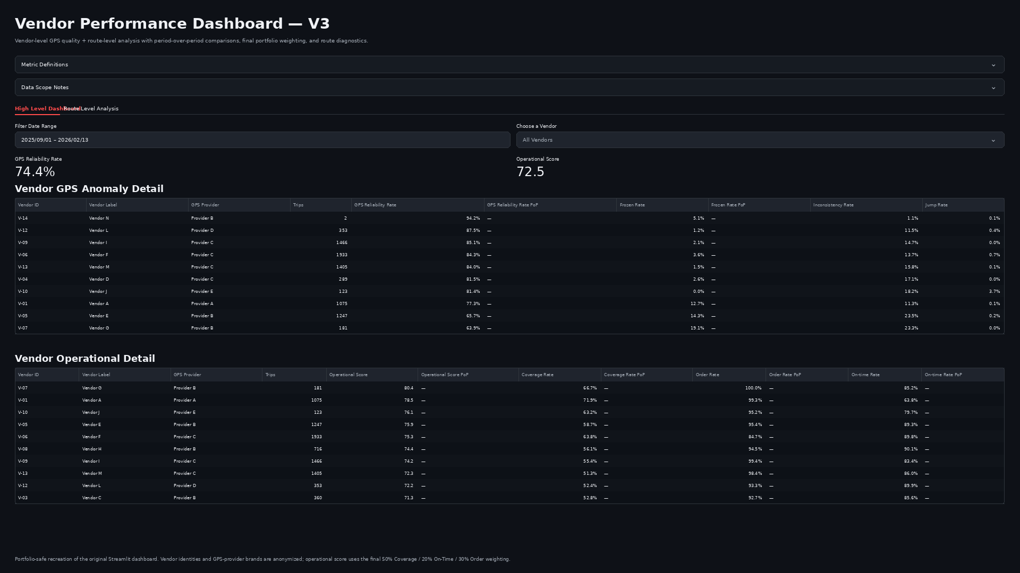Click the 19.1% frozen rate value
1020x573 pixels.
click(x=697, y=328)
